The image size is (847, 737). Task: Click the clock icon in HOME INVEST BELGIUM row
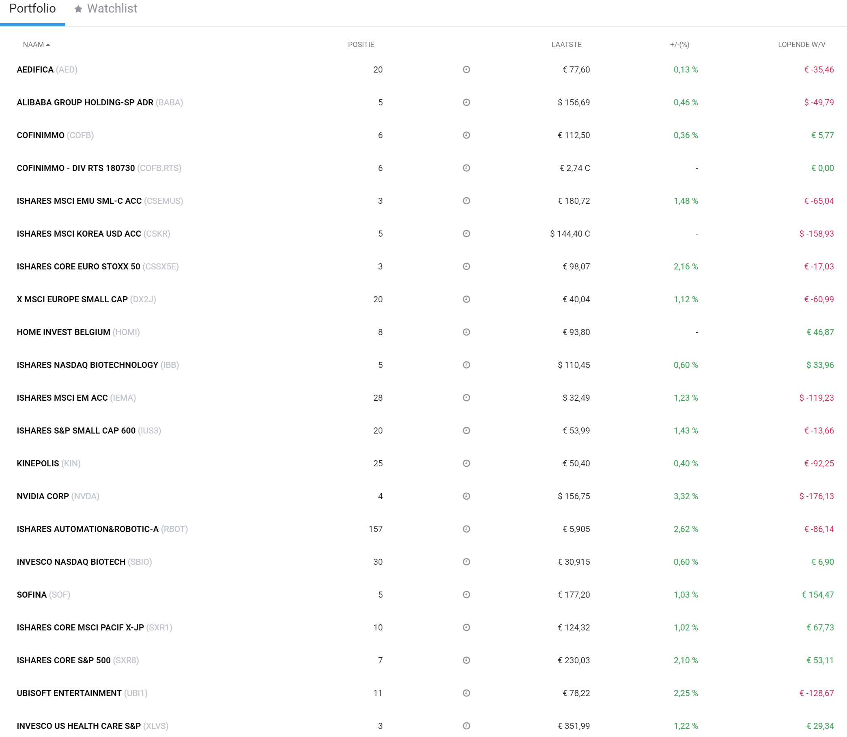coord(466,332)
